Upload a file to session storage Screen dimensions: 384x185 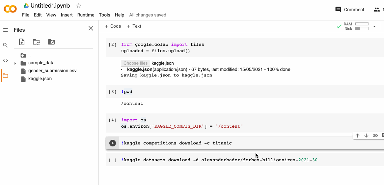(22, 42)
